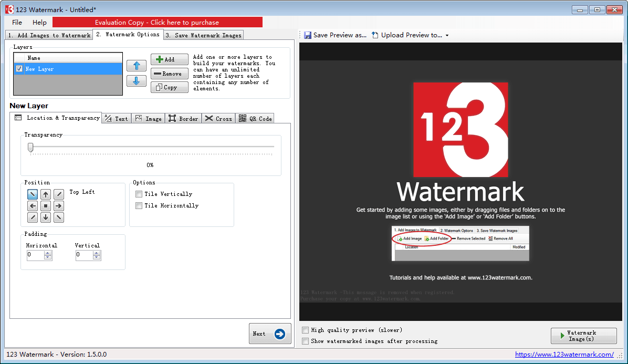Toggle Show watermarked images after processing

click(x=306, y=341)
